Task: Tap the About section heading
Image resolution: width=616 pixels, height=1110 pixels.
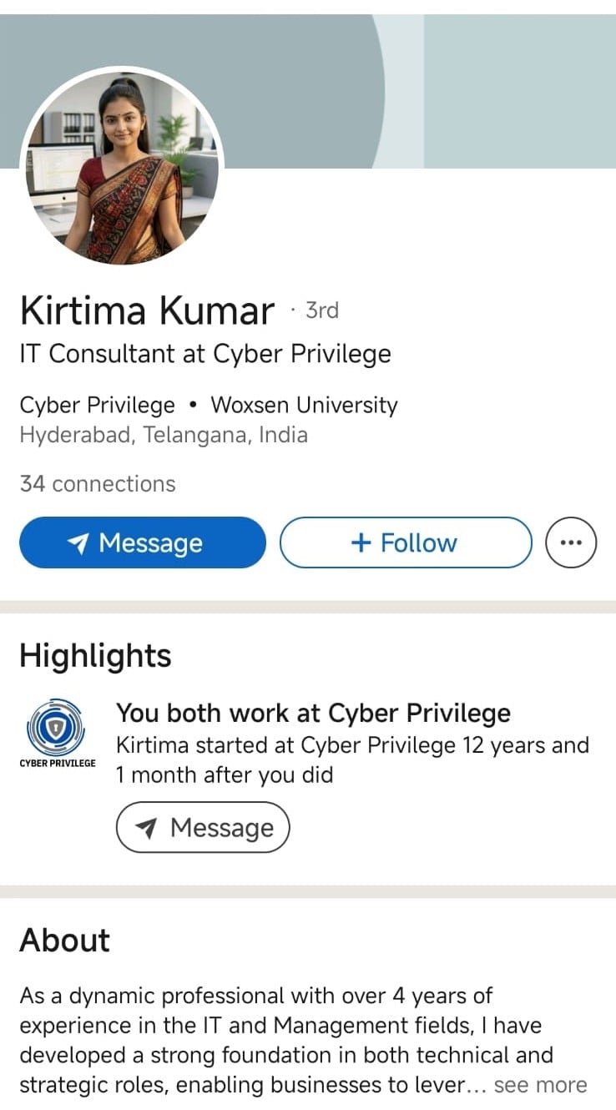Action: [65, 940]
